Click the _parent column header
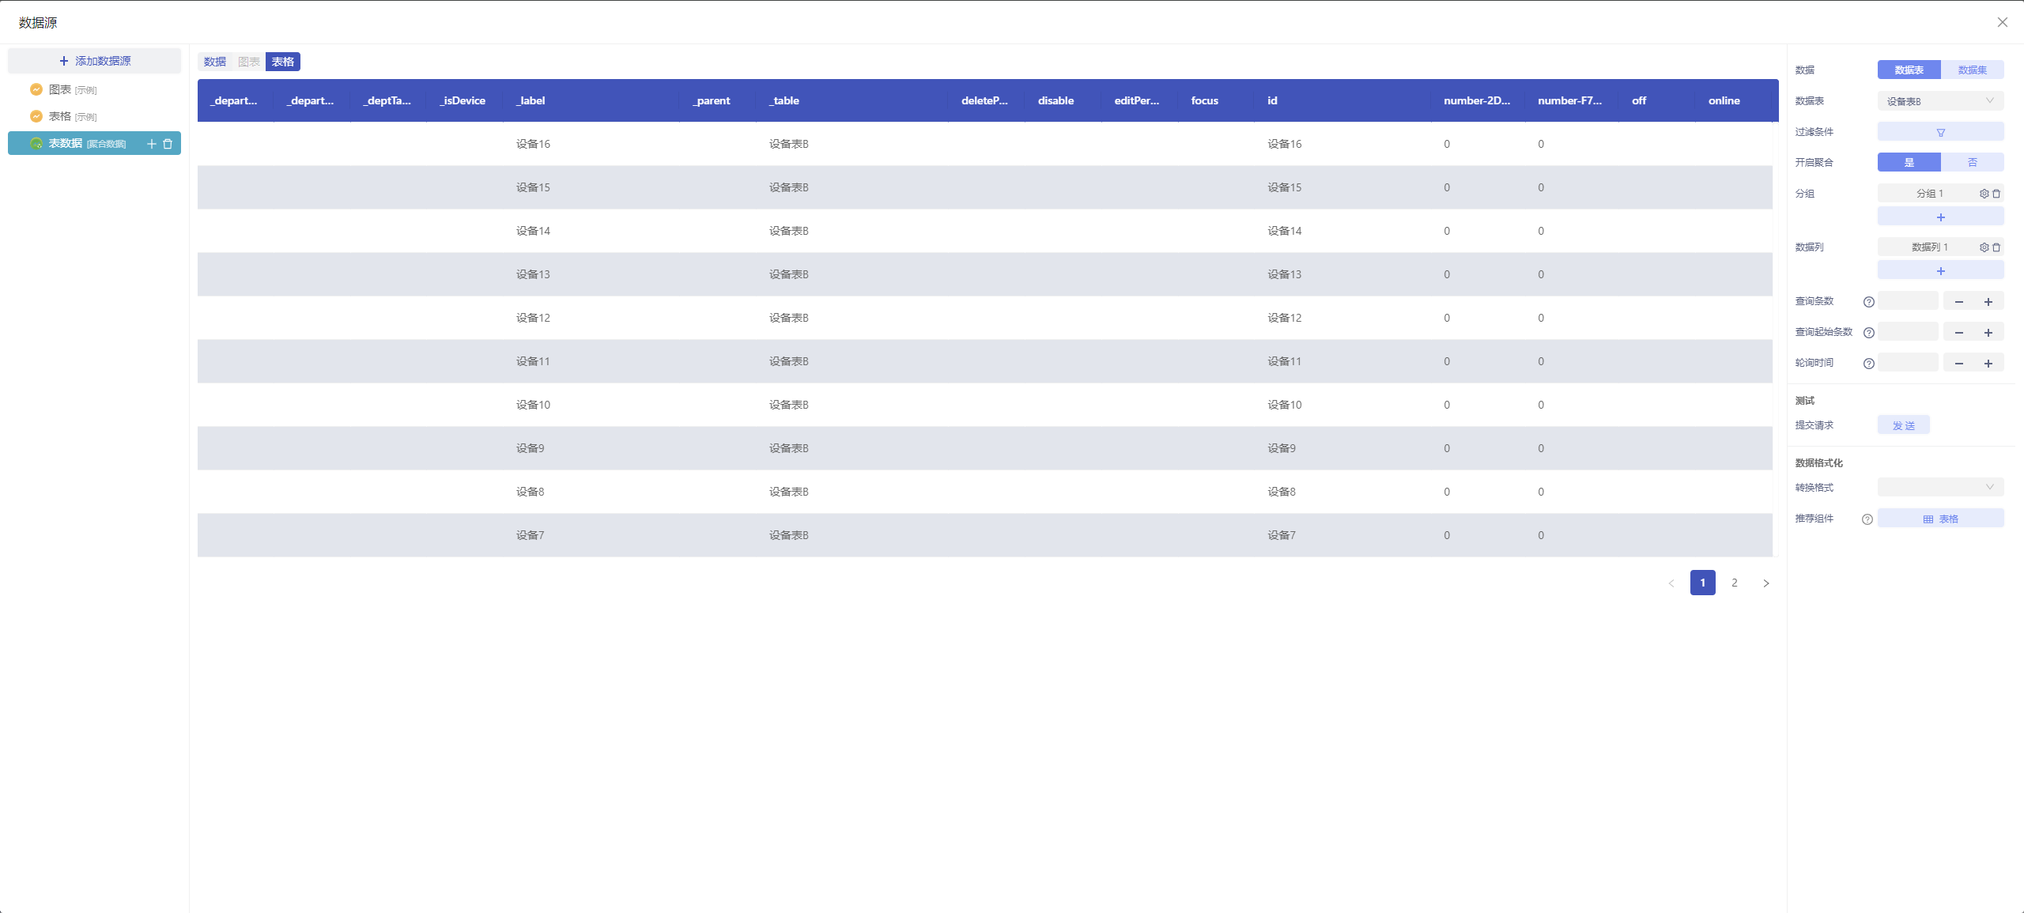The image size is (2024, 913). [x=718, y=100]
